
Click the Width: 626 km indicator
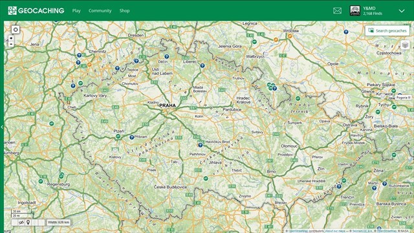(58, 223)
